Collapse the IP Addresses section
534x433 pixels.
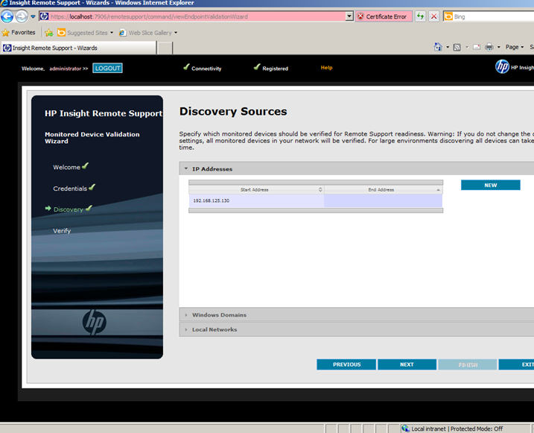[x=186, y=169]
